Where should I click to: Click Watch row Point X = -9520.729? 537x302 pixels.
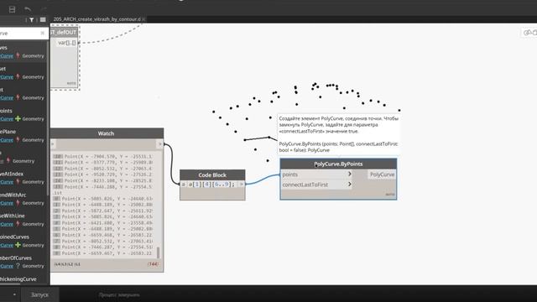(102, 174)
